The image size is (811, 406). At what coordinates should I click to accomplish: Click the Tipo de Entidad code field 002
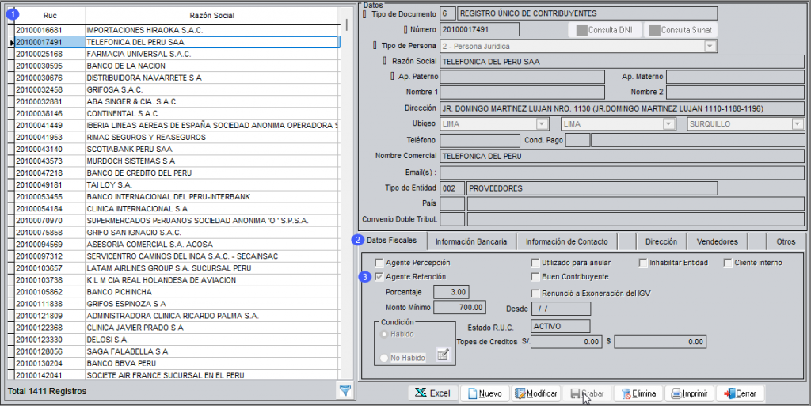452,188
